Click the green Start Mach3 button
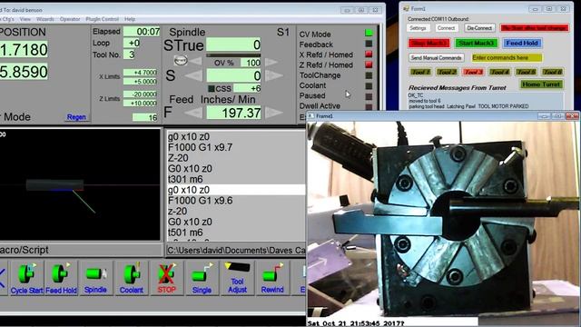Screen dimensions: 581x327 (x=476, y=44)
